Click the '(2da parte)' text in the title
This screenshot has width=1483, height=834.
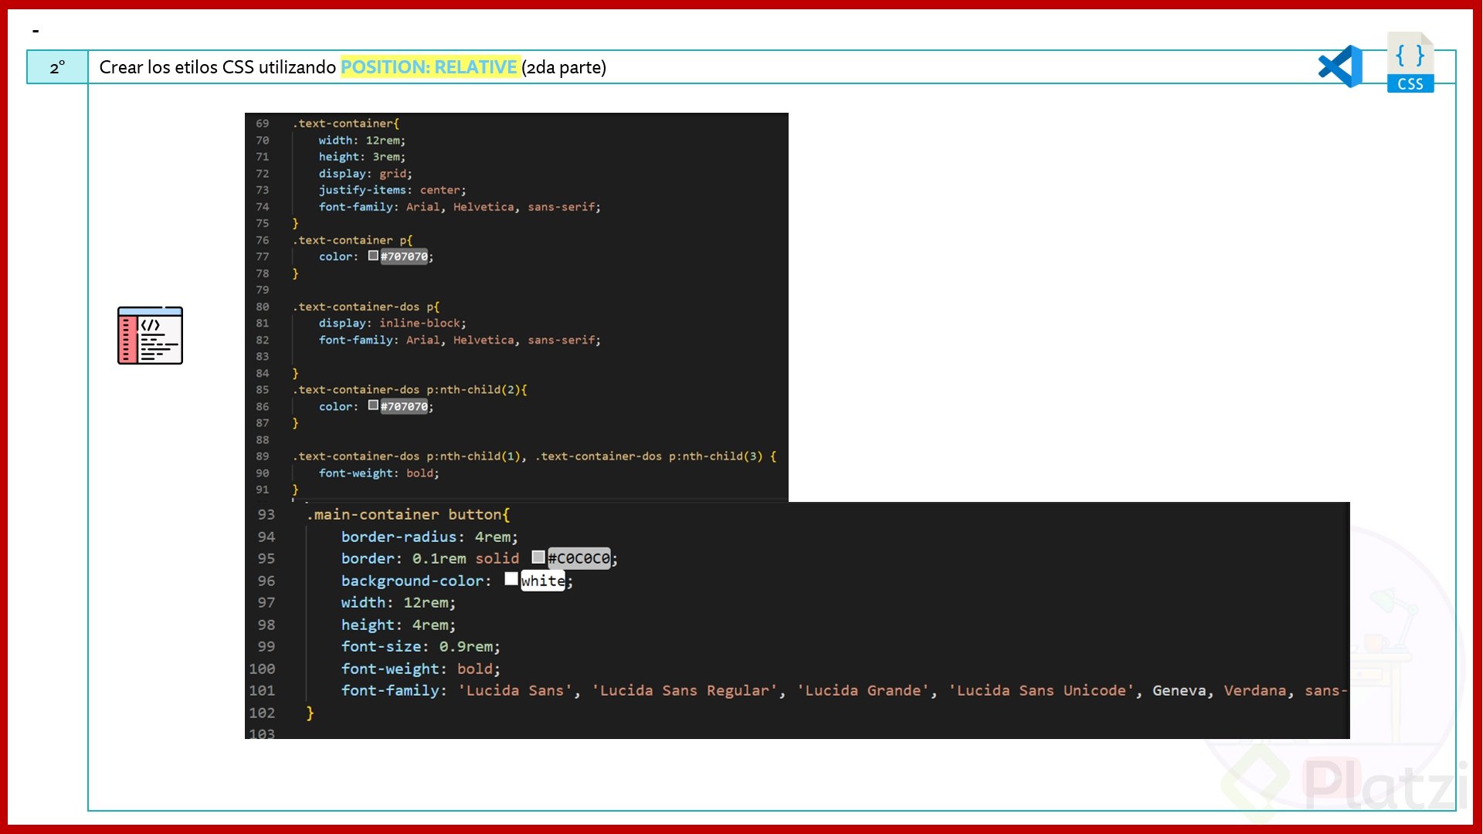564,67
